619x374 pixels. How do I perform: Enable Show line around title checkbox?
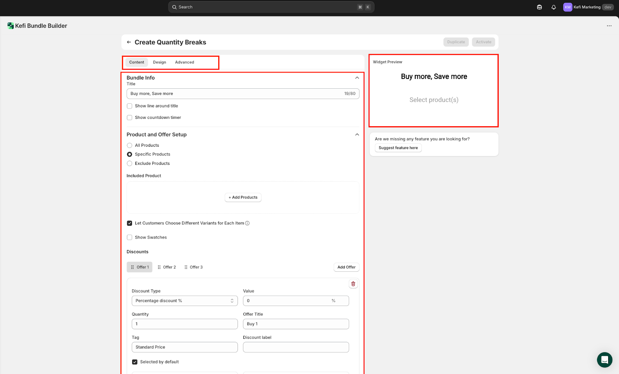(x=130, y=106)
